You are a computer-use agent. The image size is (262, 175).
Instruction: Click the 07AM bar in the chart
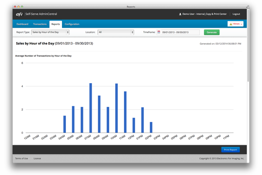pos(90,108)
